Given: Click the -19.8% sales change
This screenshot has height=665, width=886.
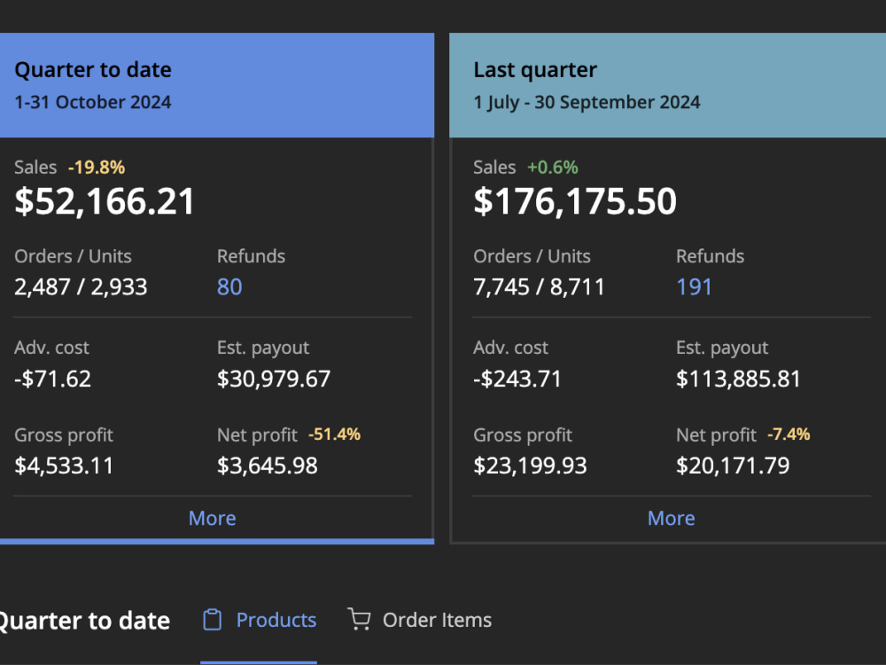Looking at the screenshot, I should click(97, 168).
